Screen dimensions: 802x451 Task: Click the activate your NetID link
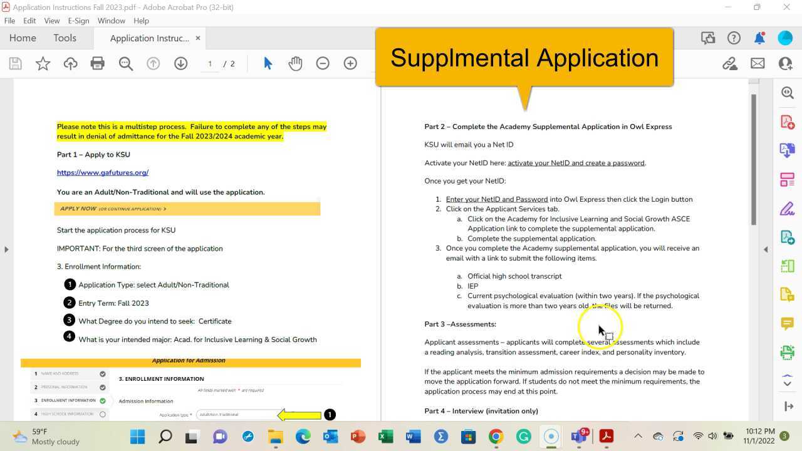pyautogui.click(x=575, y=163)
